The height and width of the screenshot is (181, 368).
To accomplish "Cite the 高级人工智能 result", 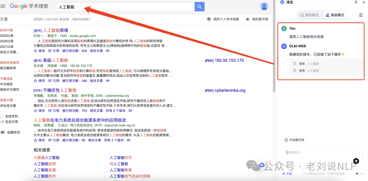I will [x=53, y=81].
